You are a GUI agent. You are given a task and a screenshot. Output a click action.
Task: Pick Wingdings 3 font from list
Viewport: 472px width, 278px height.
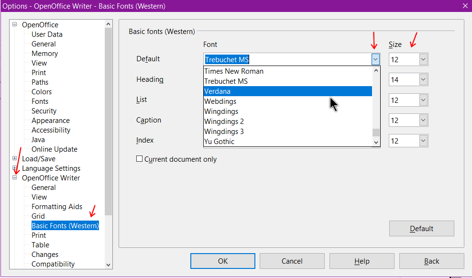click(288, 131)
